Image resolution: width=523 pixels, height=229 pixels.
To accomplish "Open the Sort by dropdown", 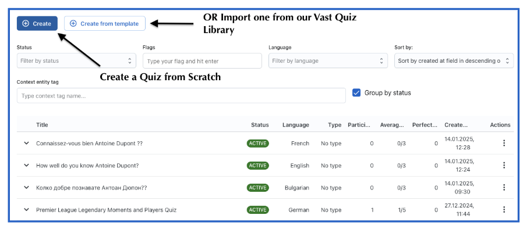I will click(x=454, y=61).
